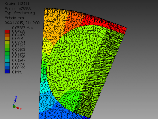158x119 pixels.
Task: Select the Typ: Verschiebung result type label
Action: [20, 13]
